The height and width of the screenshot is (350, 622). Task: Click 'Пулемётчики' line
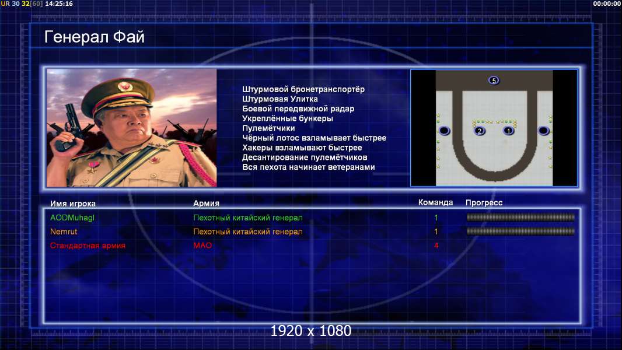tap(268, 128)
